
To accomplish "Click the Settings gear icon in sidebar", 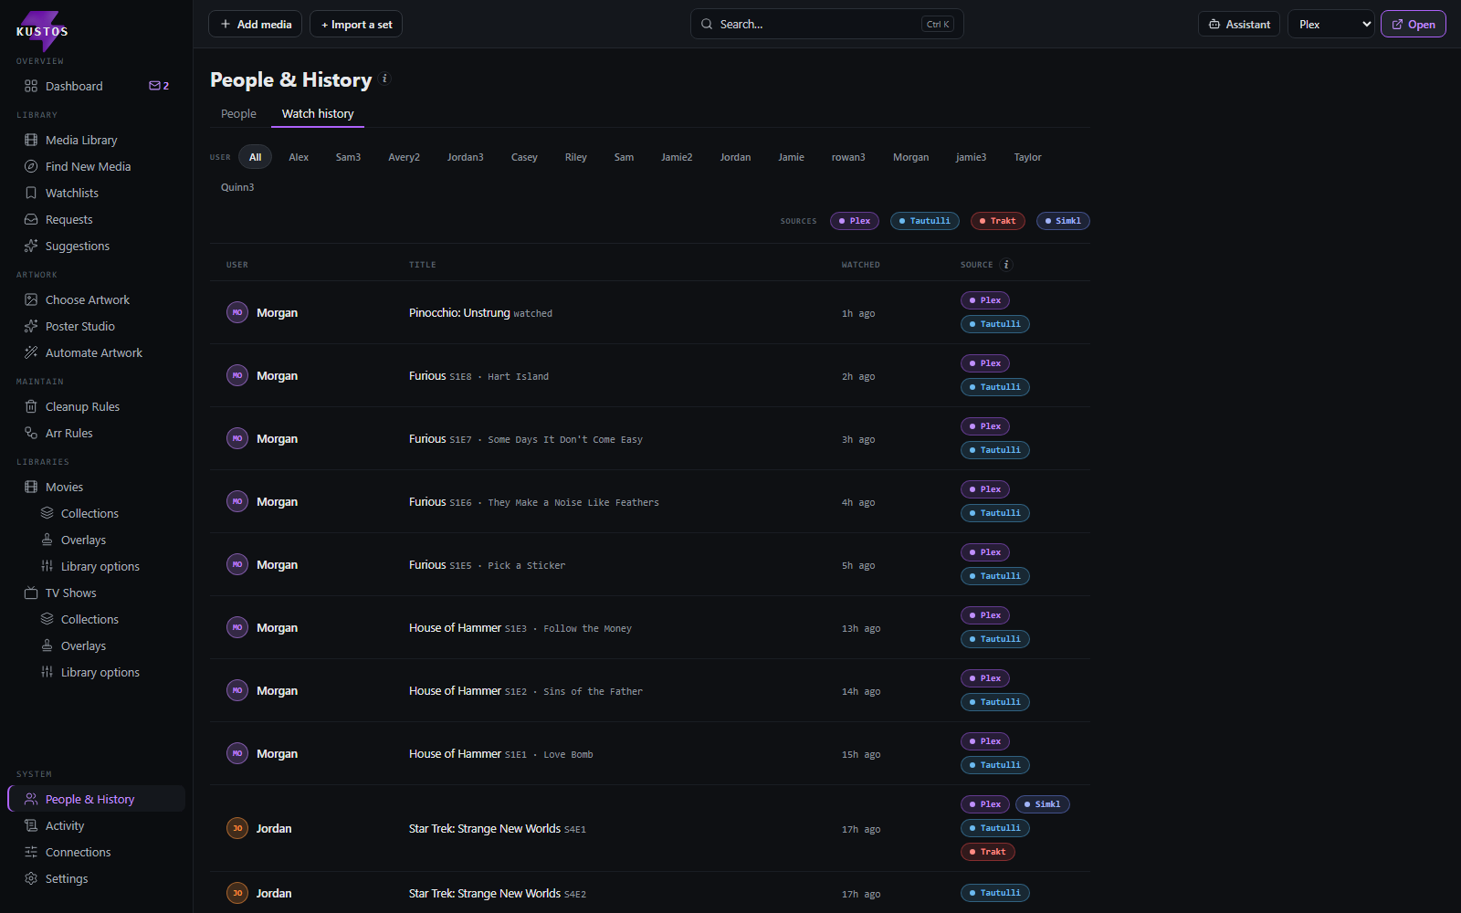I will point(31,878).
